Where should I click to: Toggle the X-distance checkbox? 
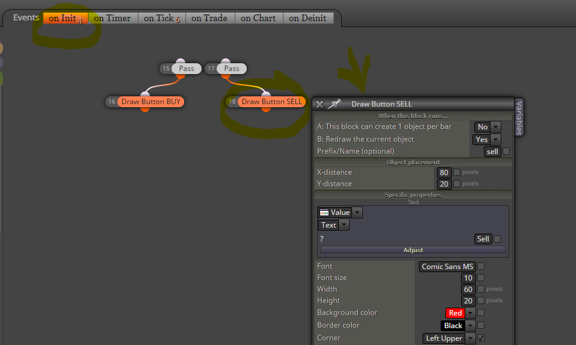click(x=457, y=172)
